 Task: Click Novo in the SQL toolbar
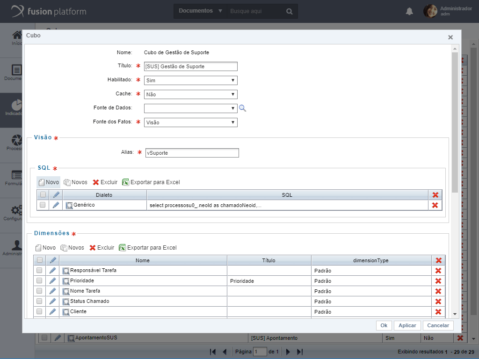pyautogui.click(x=49, y=182)
